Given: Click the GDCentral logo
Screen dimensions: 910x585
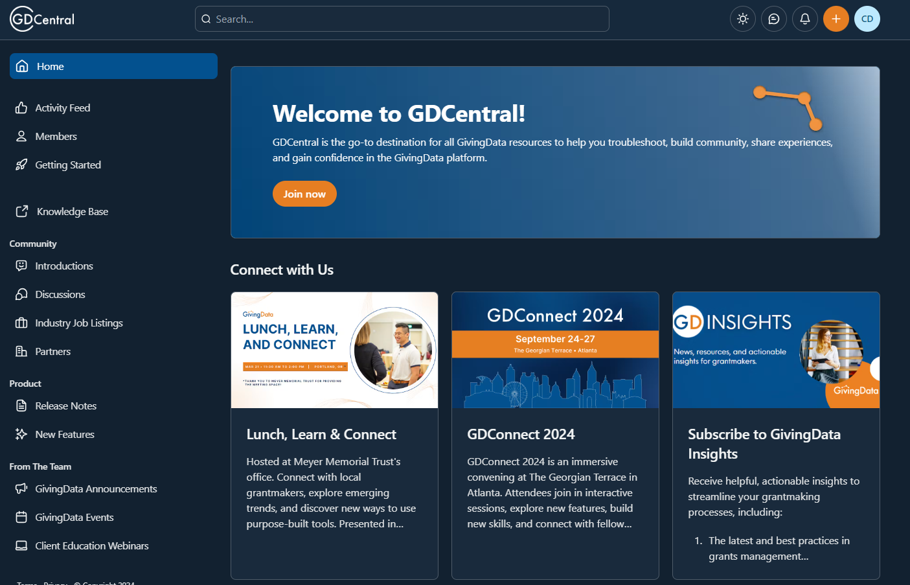Looking at the screenshot, I should (41, 18).
